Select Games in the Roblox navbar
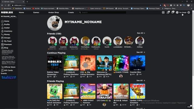Viewport: 194px width, 109px height. (x=36, y=12)
